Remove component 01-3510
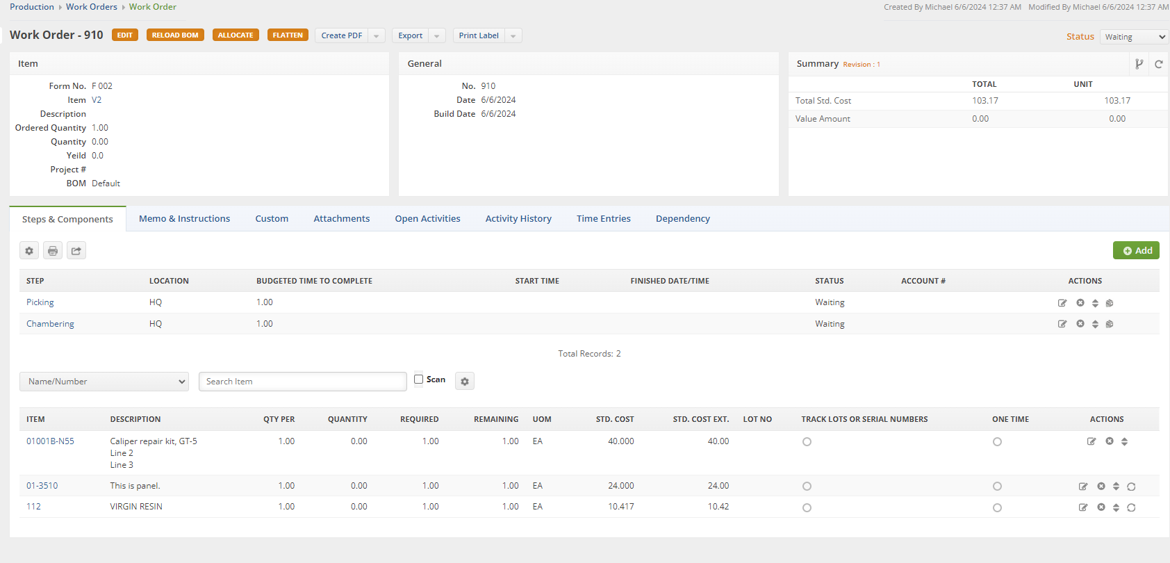1170x563 pixels. coord(1101,487)
